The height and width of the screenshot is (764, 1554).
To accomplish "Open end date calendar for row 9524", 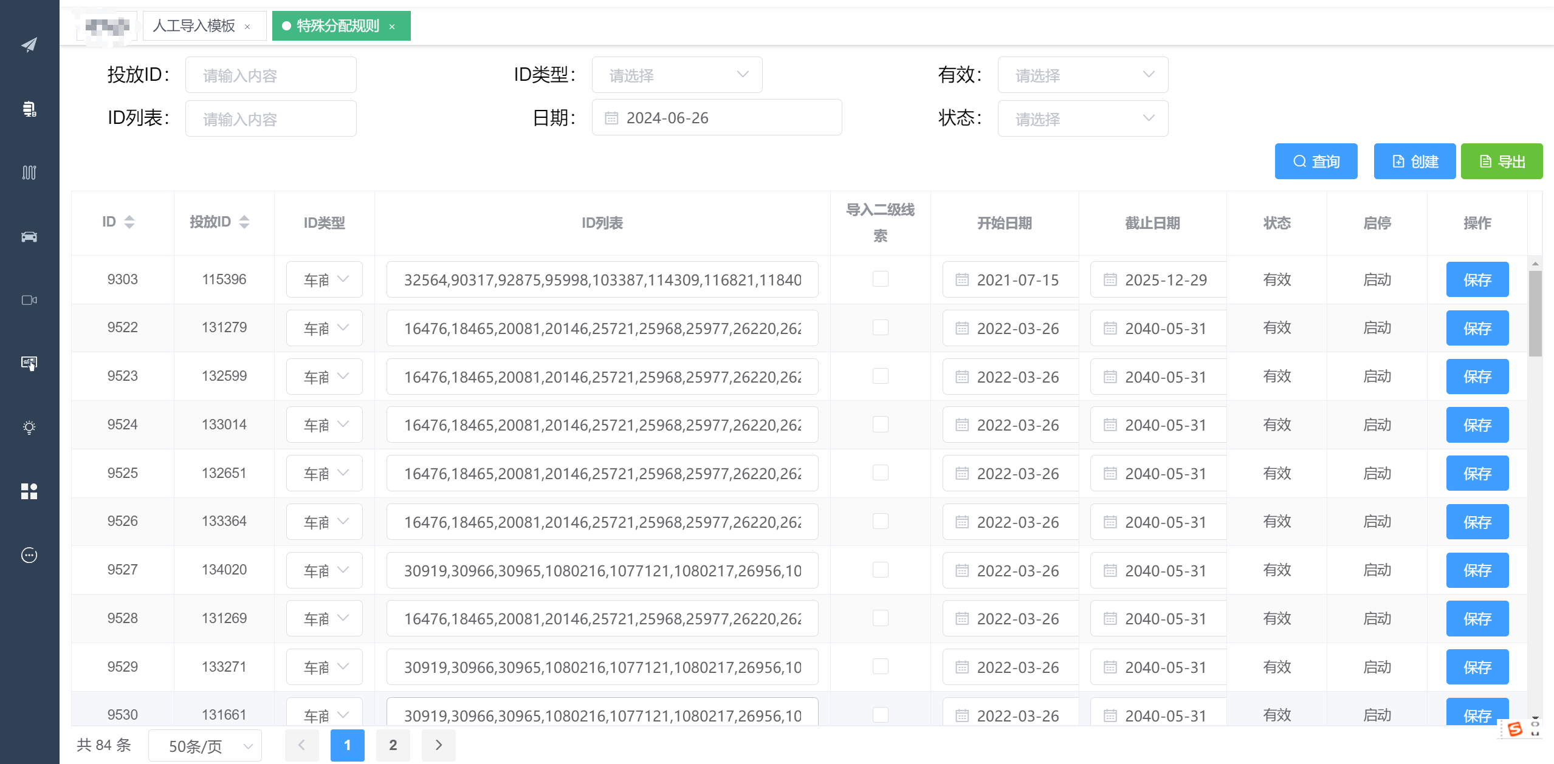I will (1110, 425).
